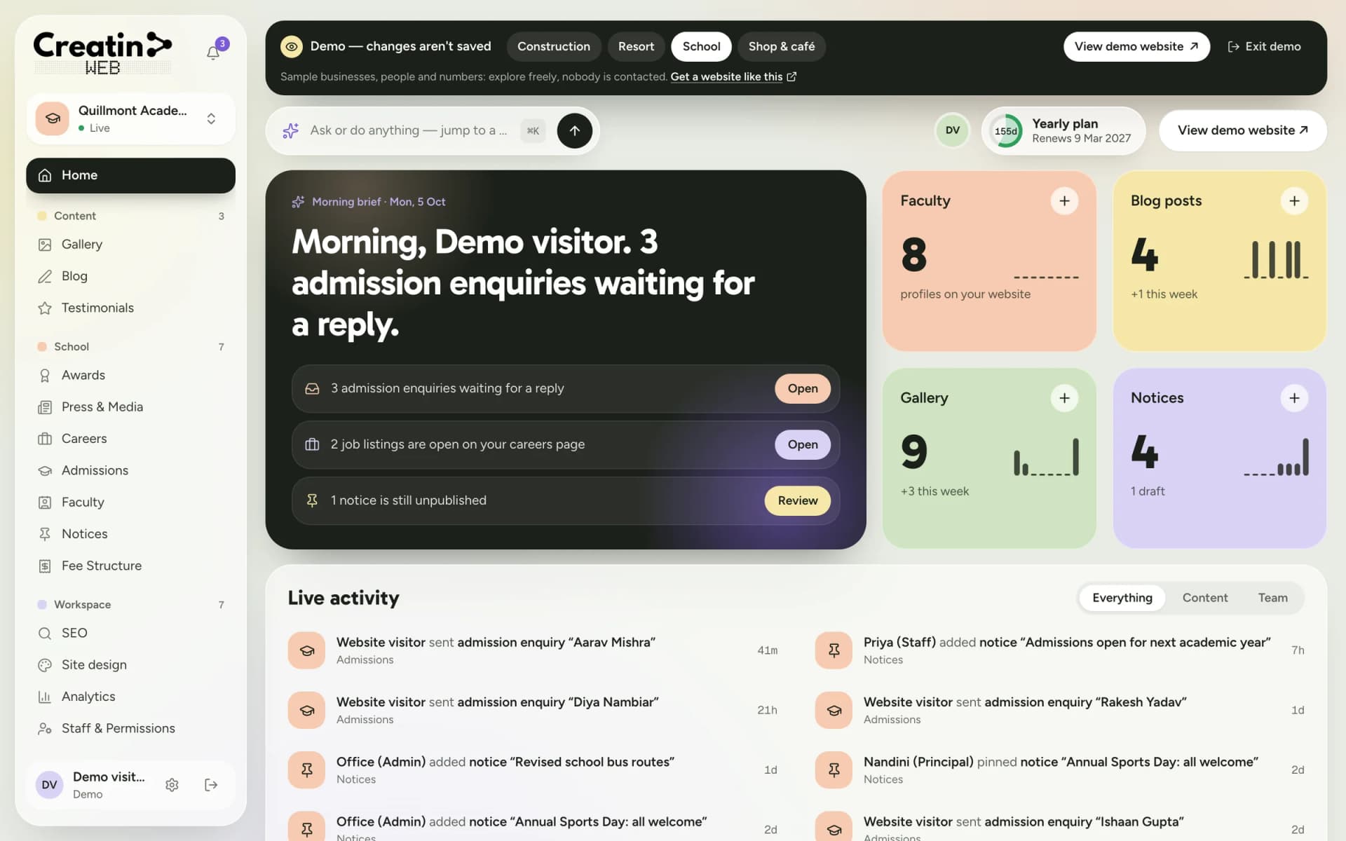1346x841 pixels.
Task: Collapse the School sidebar group
Action: point(130,347)
